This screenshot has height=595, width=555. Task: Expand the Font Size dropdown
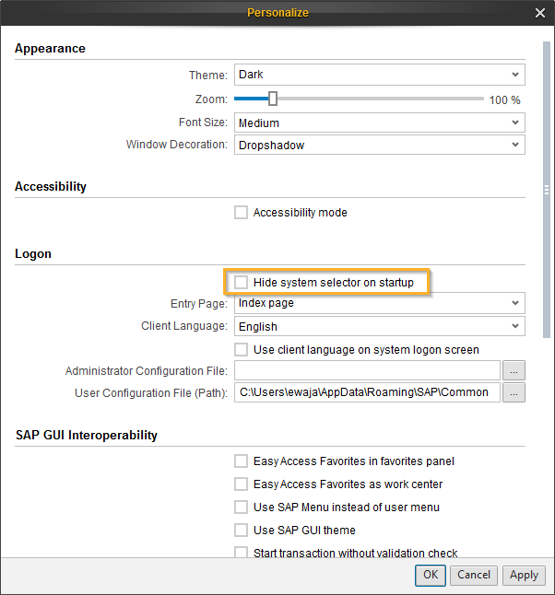pyautogui.click(x=380, y=122)
